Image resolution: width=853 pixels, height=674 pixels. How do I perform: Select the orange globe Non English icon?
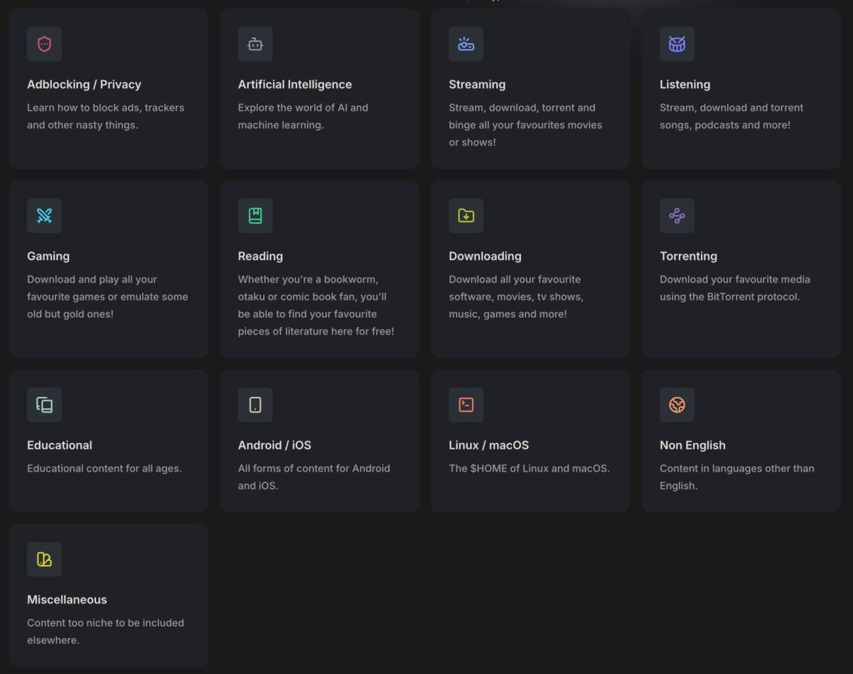[677, 405]
